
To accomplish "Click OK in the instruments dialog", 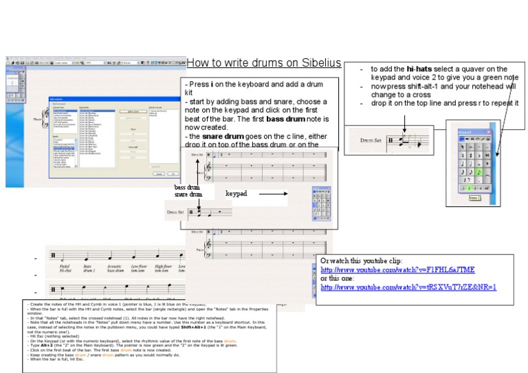I will coord(173,174).
